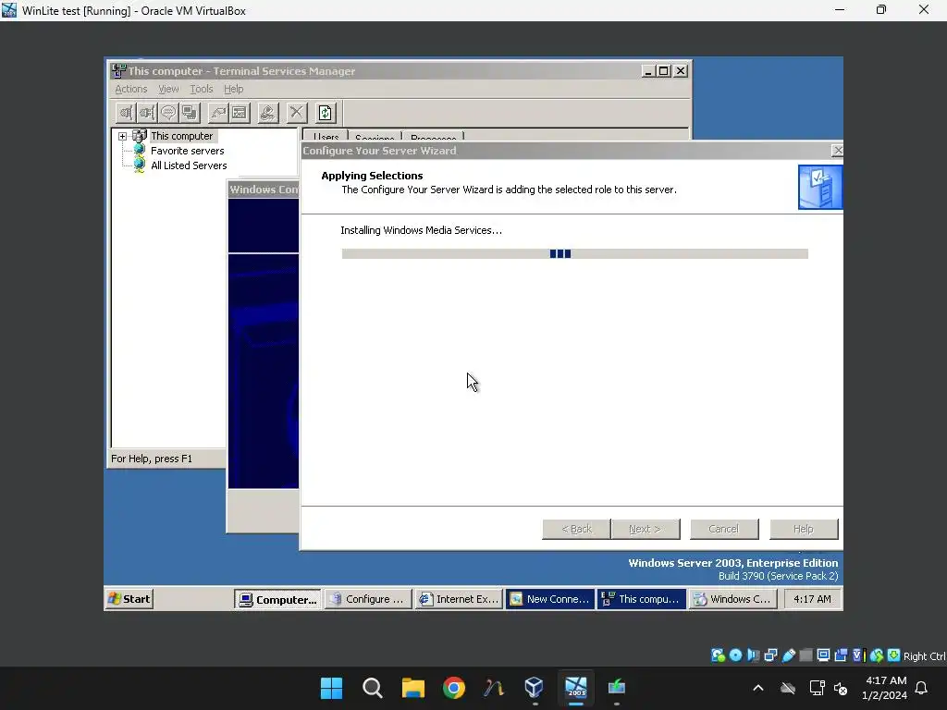This screenshot has height=710, width=947.
Task: Click the green Refresh toolbar icon
Action: [325, 113]
